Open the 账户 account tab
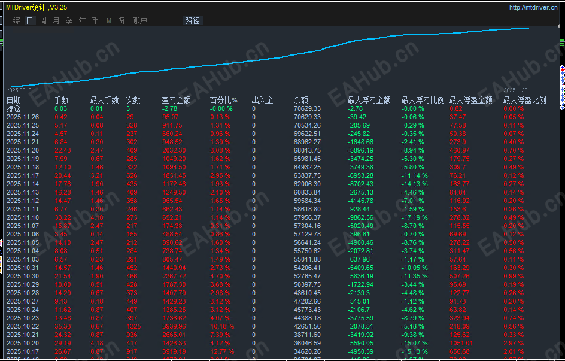The width and height of the screenshot is (565, 361). pos(139,20)
